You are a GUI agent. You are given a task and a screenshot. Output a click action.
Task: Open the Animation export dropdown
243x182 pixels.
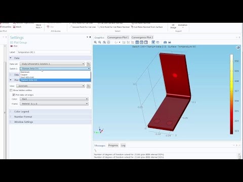point(183,26)
